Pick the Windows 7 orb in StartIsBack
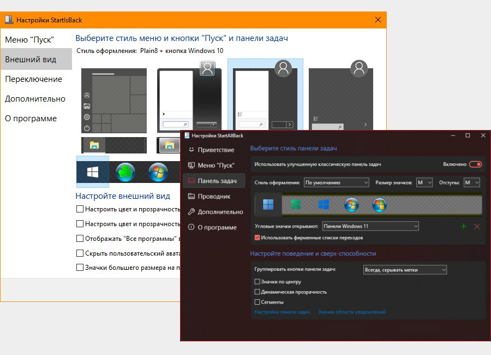The image size is (491, 355). coord(158,172)
